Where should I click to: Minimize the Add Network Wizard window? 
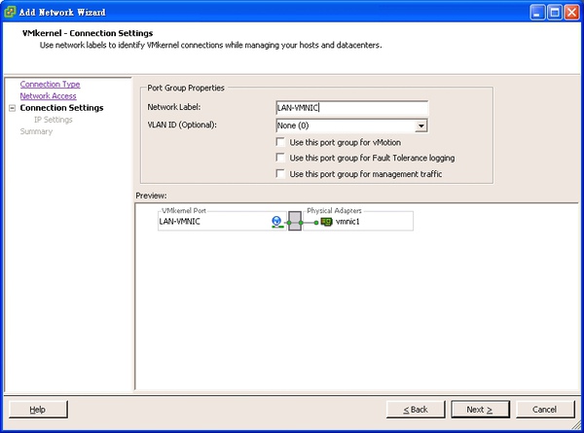537,13
